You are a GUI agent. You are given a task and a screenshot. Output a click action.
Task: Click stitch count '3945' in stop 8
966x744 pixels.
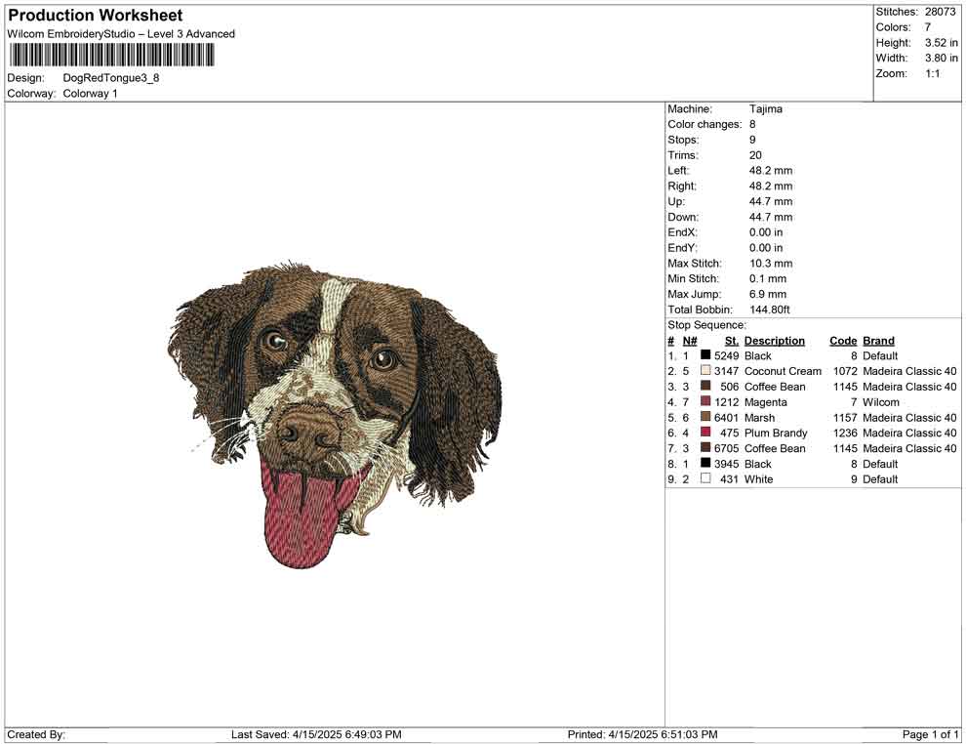pos(726,464)
